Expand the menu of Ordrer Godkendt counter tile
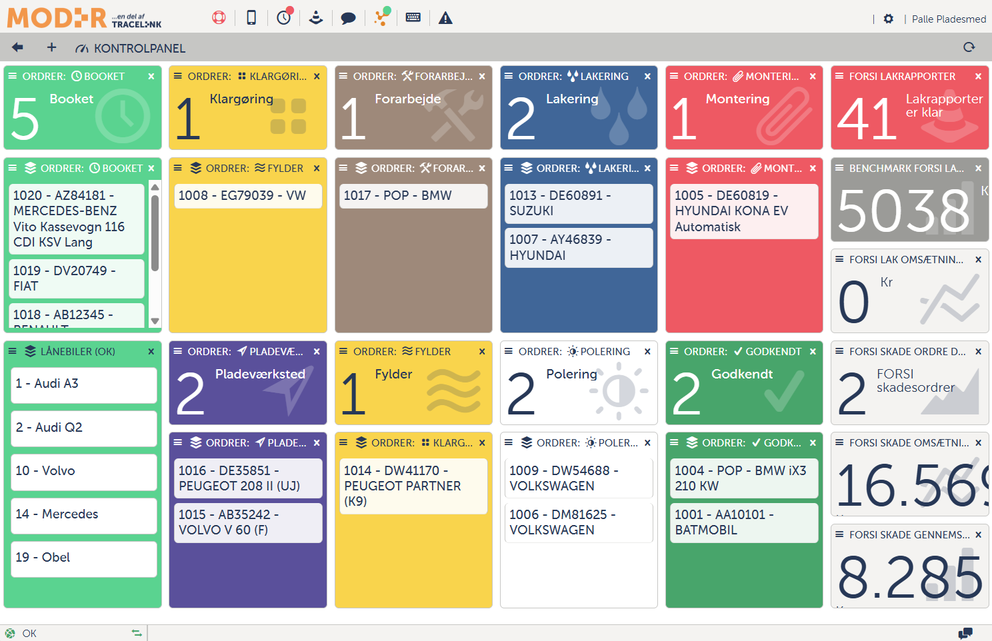The width and height of the screenshot is (992, 641). click(x=674, y=351)
